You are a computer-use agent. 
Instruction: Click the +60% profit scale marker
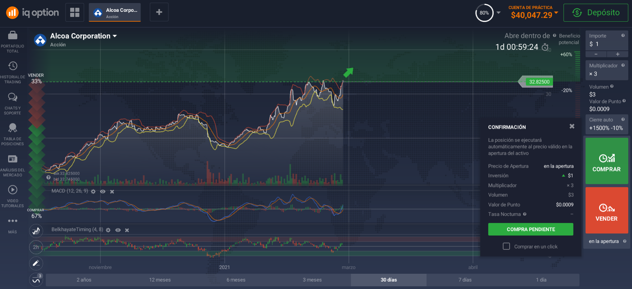(x=566, y=54)
